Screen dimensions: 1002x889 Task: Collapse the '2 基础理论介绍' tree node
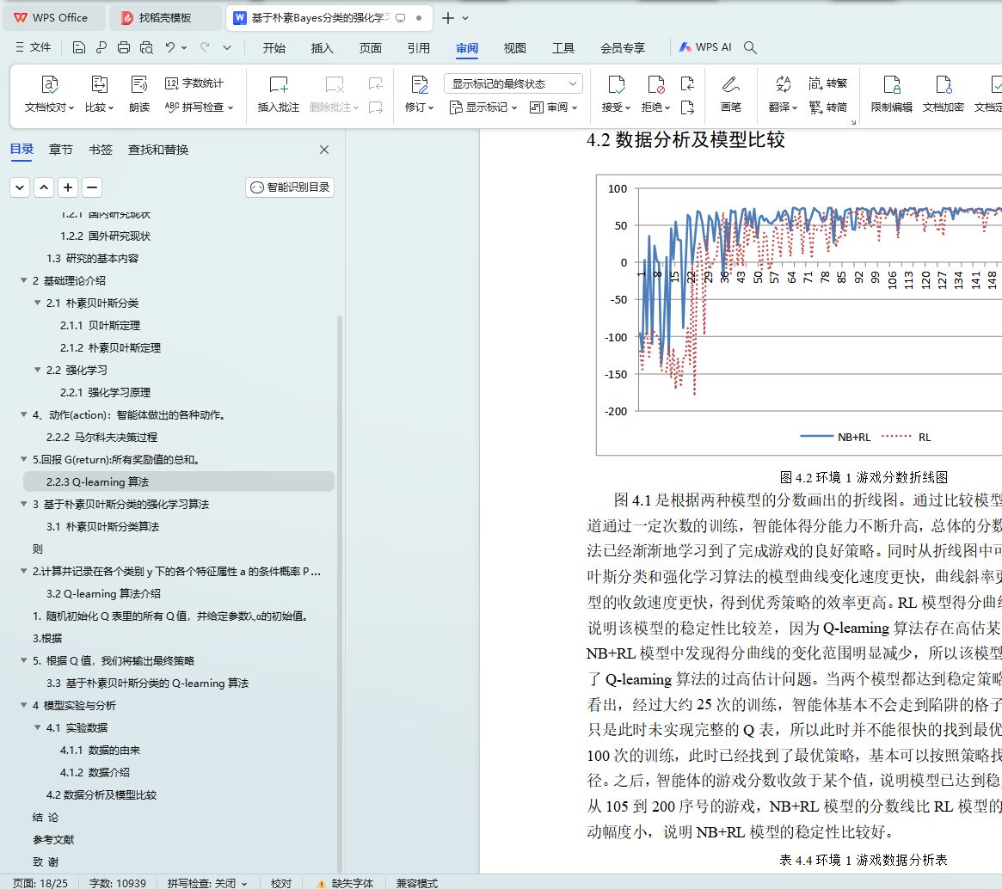pyautogui.click(x=23, y=280)
